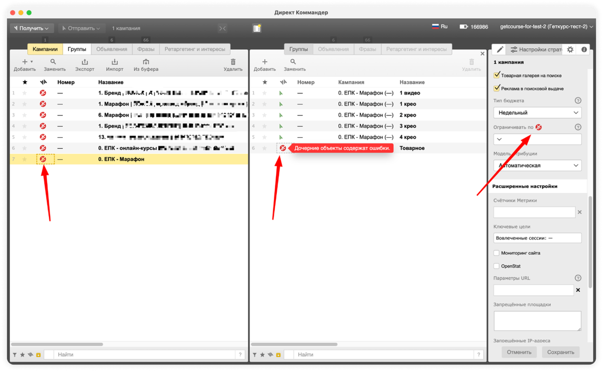Star the 2 крео group row
The height and width of the screenshot is (372, 603).
coord(265,115)
